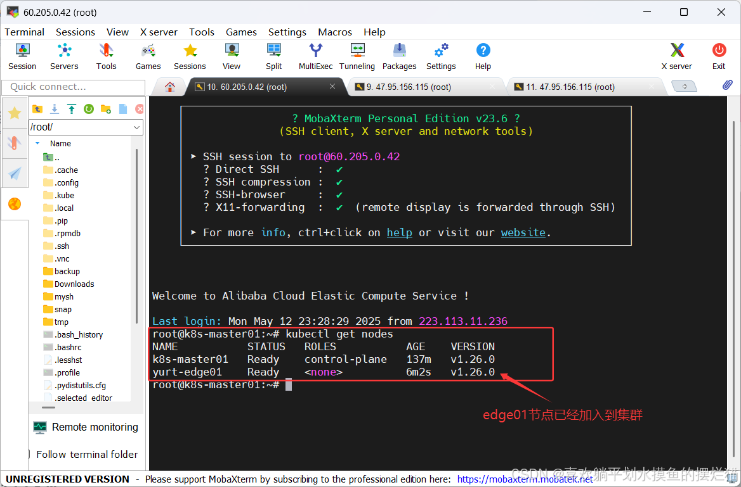Open the View menu in menu bar

click(x=117, y=32)
